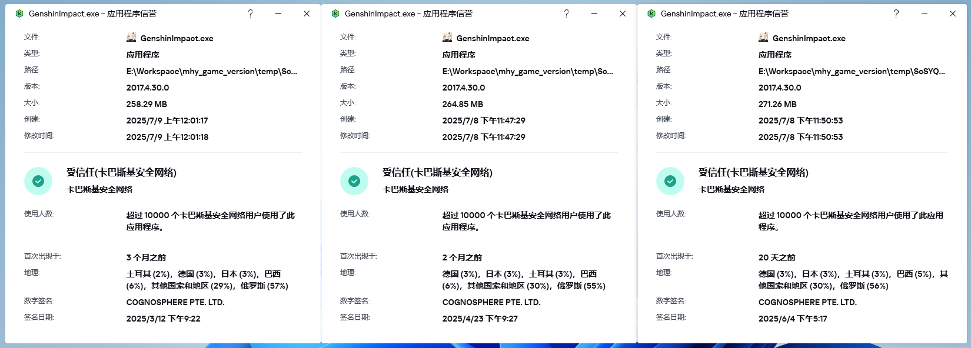Viewport: 971px width, 348px height.
Task: Click the geography text in the '20 天之前' window
Action: 852,280
